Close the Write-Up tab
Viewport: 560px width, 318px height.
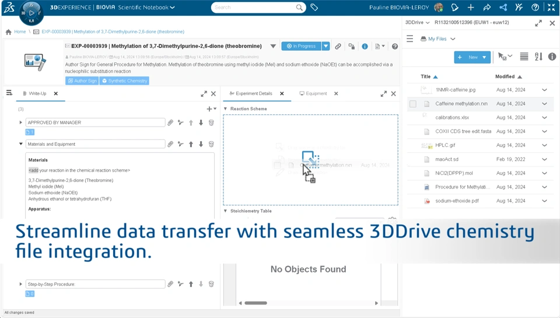pos(56,93)
